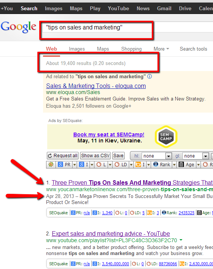The height and width of the screenshot is (269, 213).
Task: Open YouTube in top navigation bar
Action: 119,8
